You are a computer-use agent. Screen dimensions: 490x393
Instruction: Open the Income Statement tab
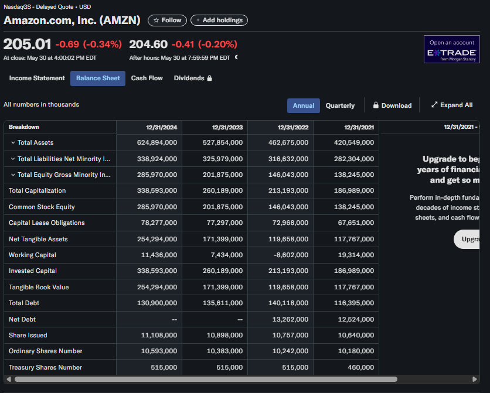[x=37, y=78]
